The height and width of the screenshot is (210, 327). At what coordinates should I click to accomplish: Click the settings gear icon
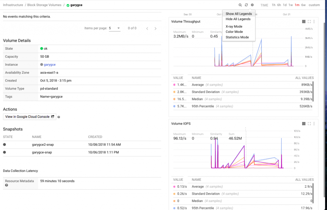click(252, 5)
